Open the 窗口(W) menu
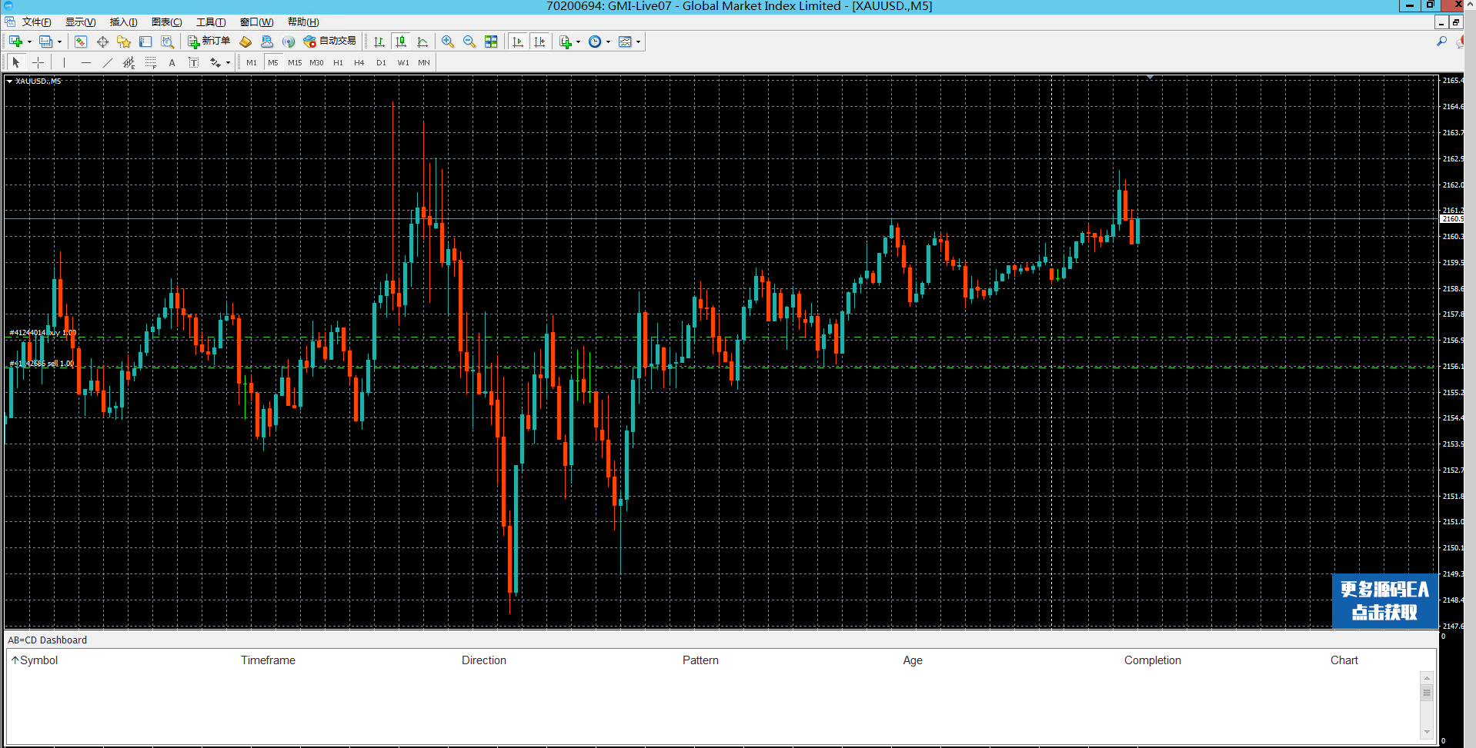The height and width of the screenshot is (748, 1476). 256,22
